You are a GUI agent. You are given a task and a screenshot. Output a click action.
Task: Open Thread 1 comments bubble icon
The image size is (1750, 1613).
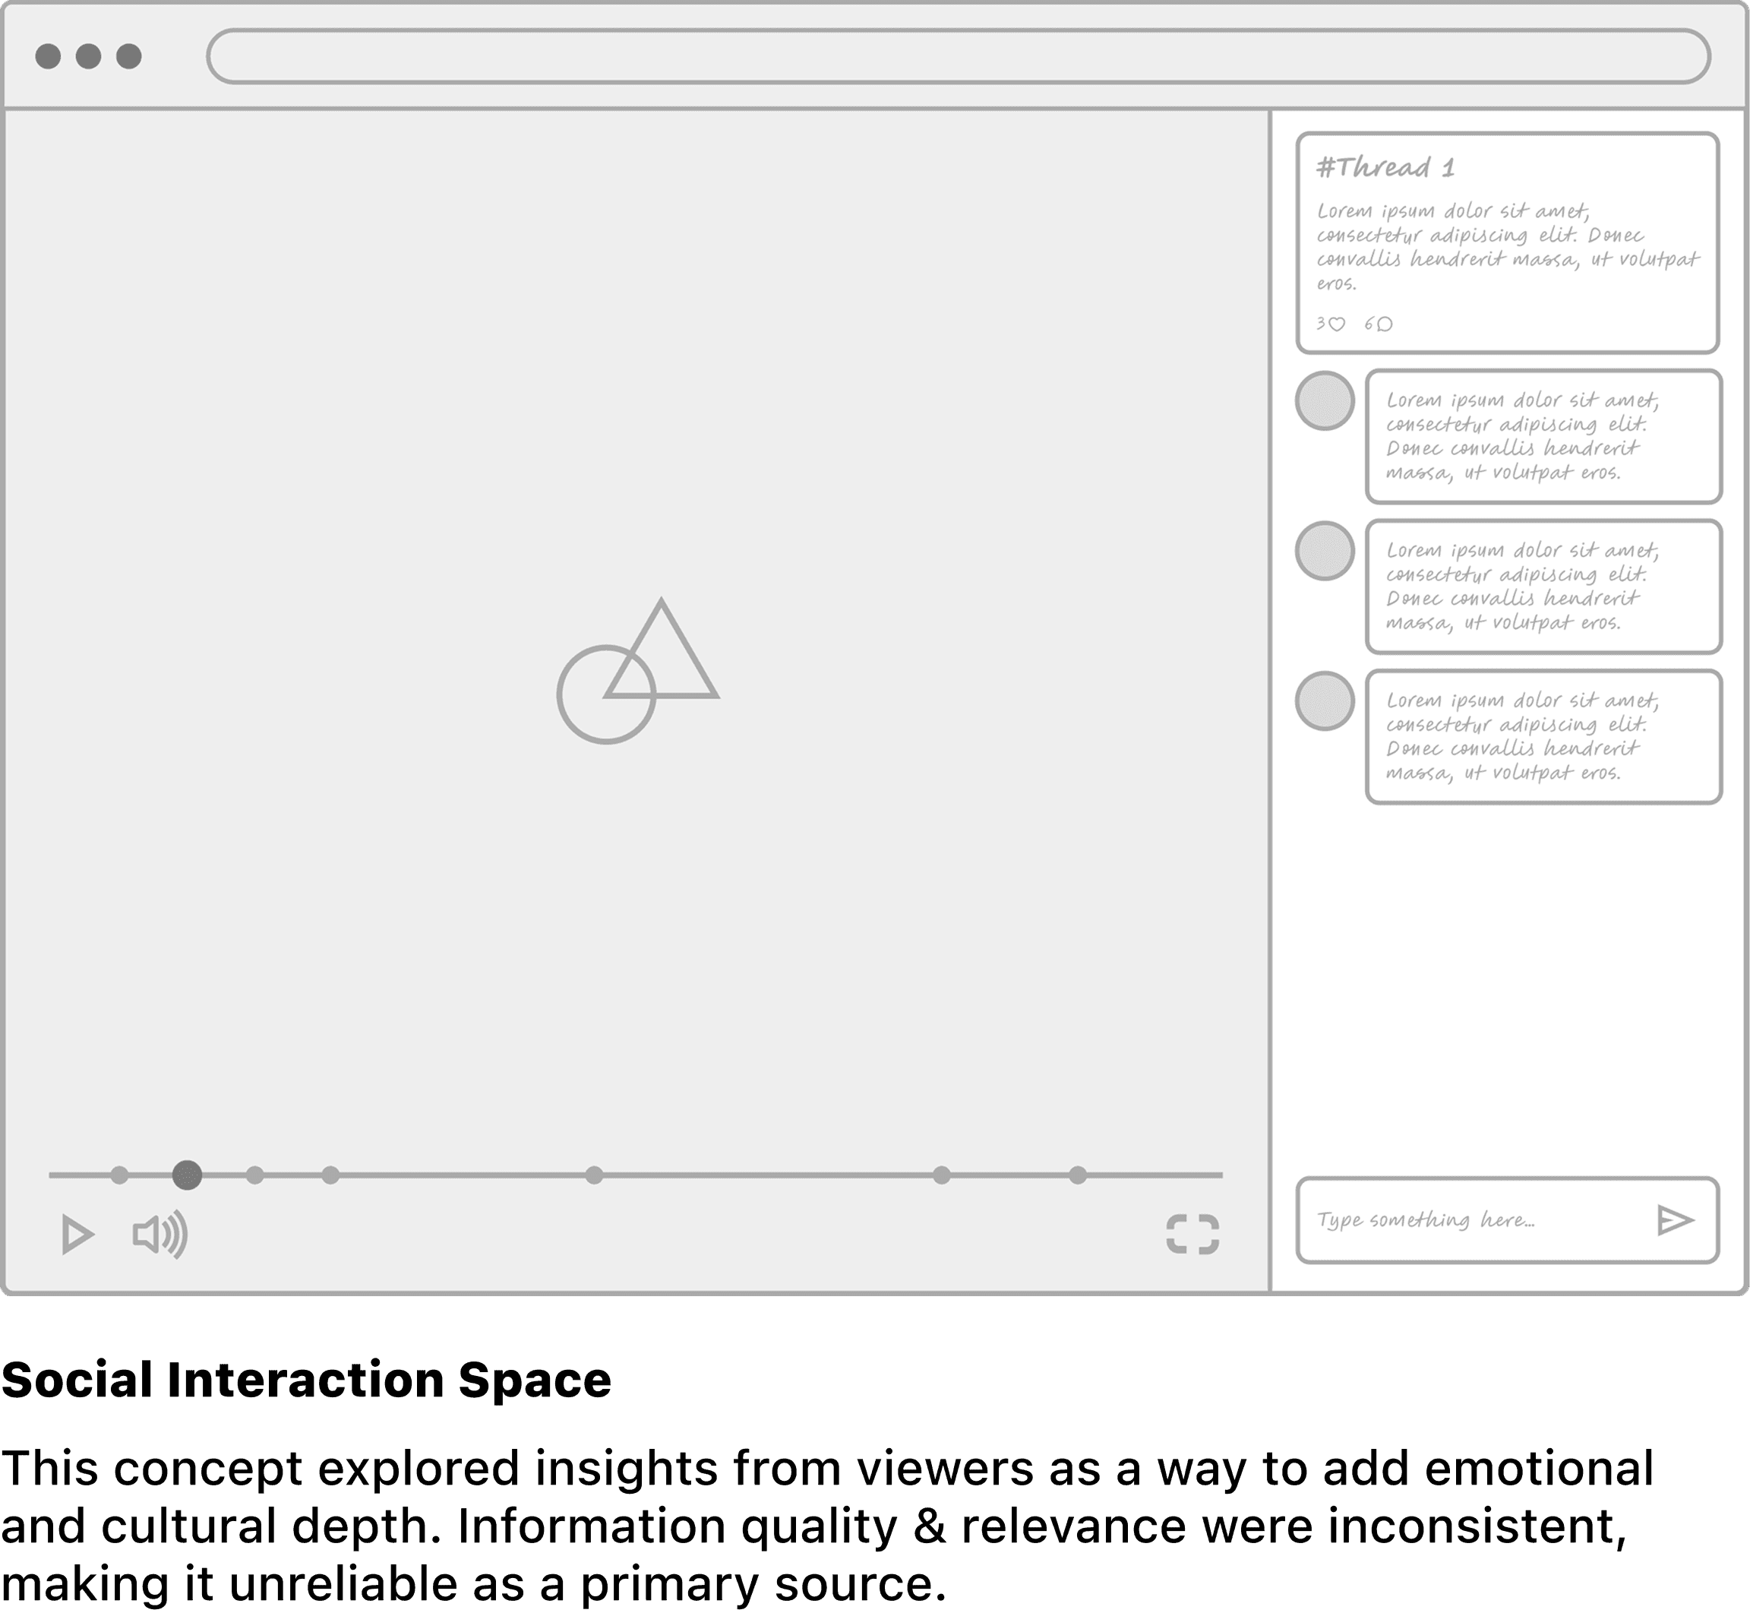(1385, 324)
